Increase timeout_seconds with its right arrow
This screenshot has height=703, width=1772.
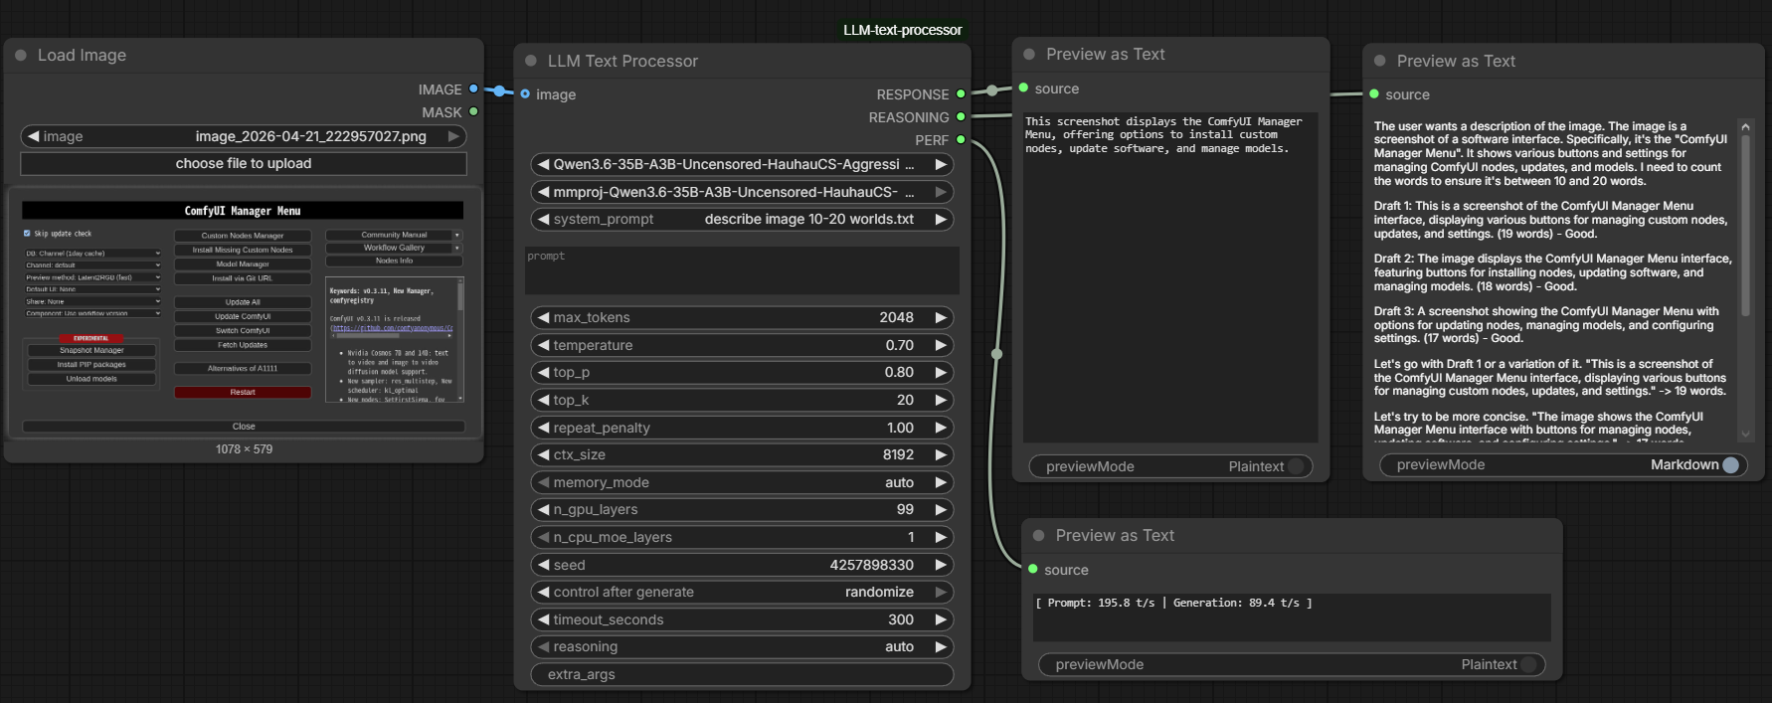(x=941, y=620)
